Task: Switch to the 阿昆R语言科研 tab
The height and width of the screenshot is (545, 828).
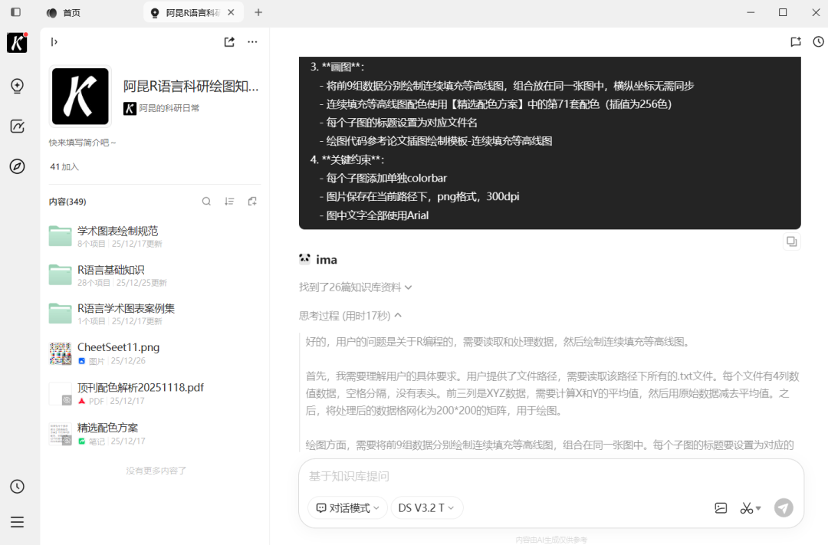Action: coord(193,13)
